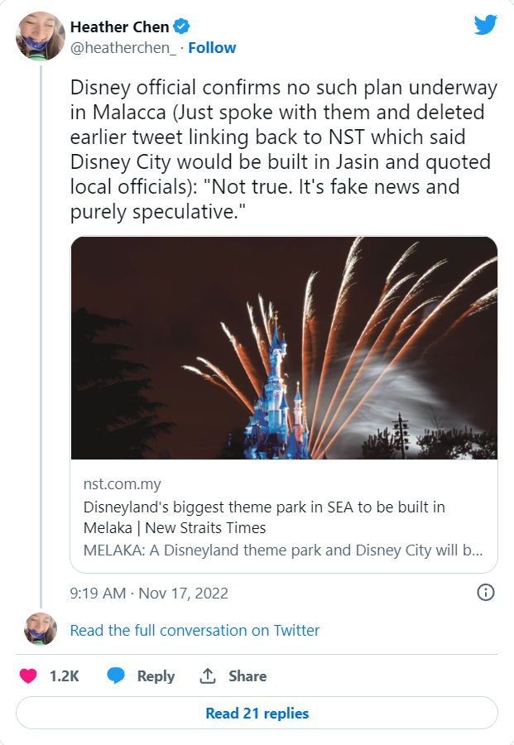Click the blue verified badge

tap(181, 26)
